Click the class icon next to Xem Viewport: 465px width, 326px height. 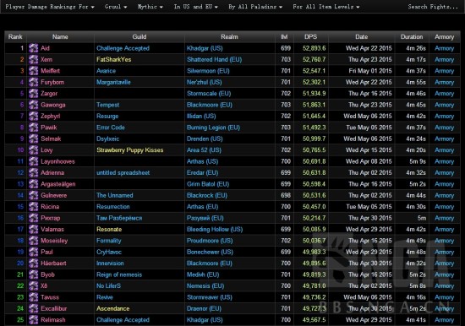click(x=34, y=59)
